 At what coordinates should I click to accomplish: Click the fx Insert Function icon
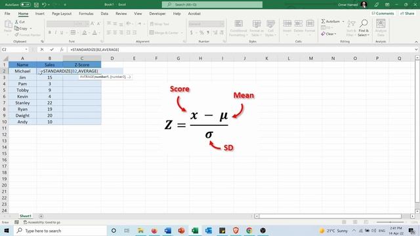62,50
